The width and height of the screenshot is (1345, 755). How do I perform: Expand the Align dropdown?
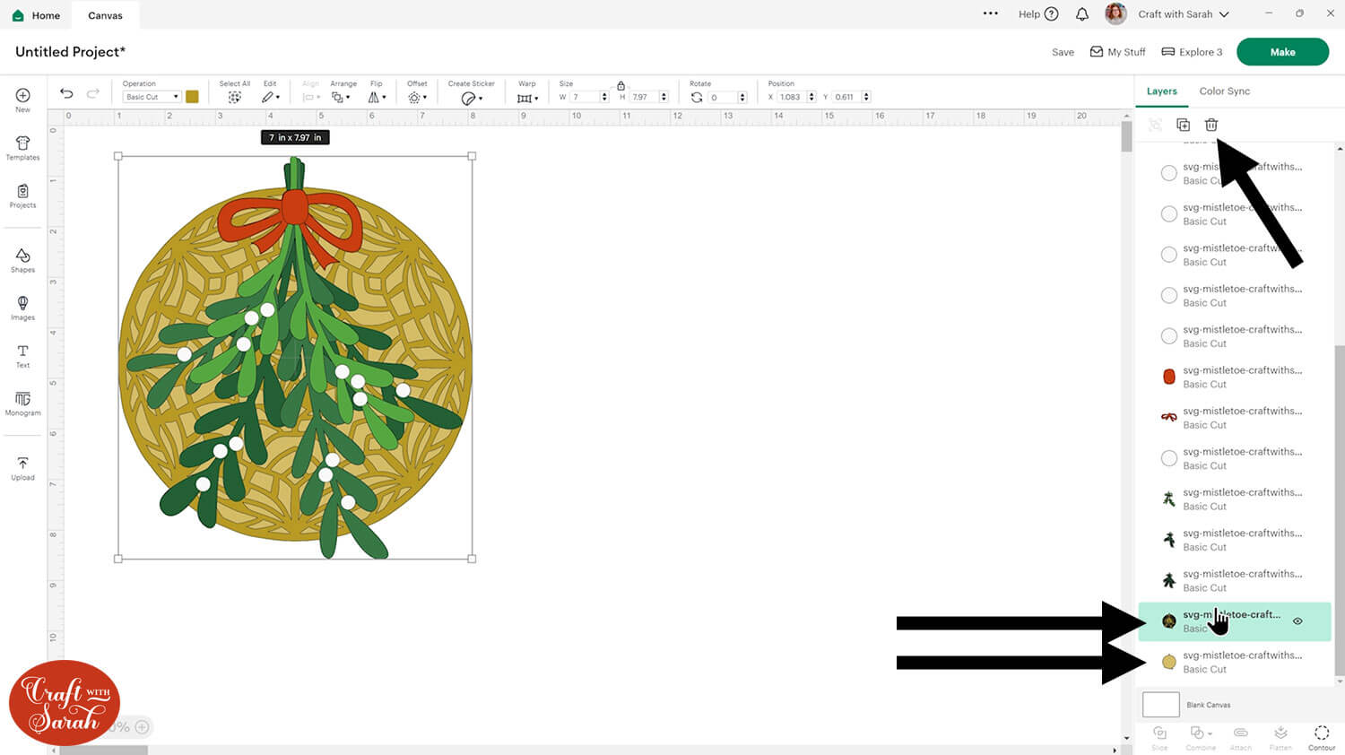[x=310, y=97]
